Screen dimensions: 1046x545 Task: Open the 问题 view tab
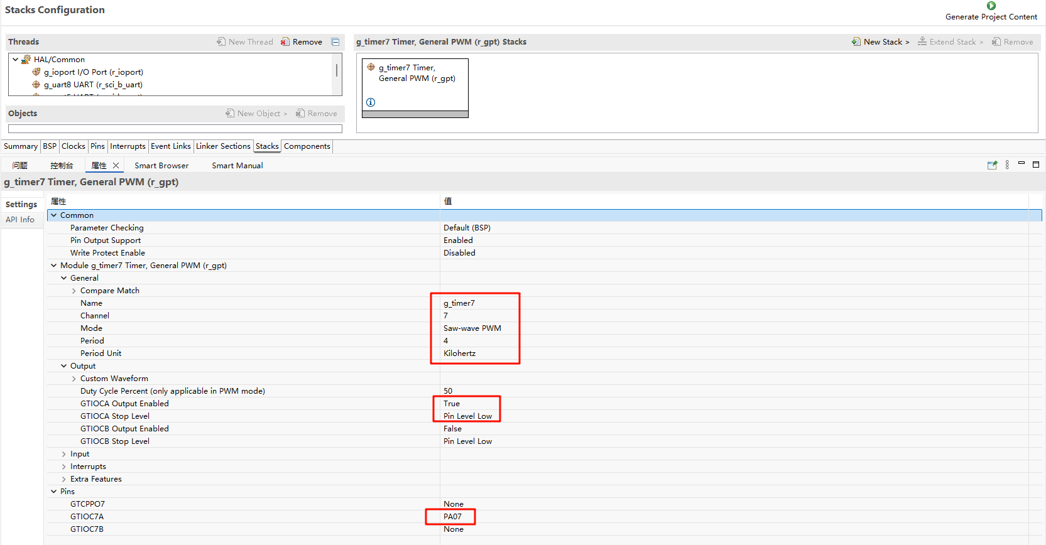19,166
